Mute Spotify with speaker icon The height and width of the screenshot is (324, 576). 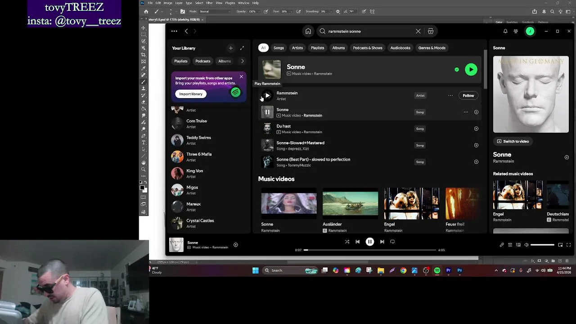[526, 245]
